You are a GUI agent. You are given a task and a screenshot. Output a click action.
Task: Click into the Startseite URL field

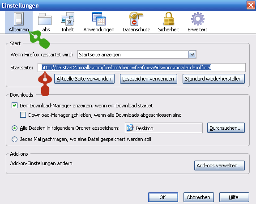click(141, 68)
